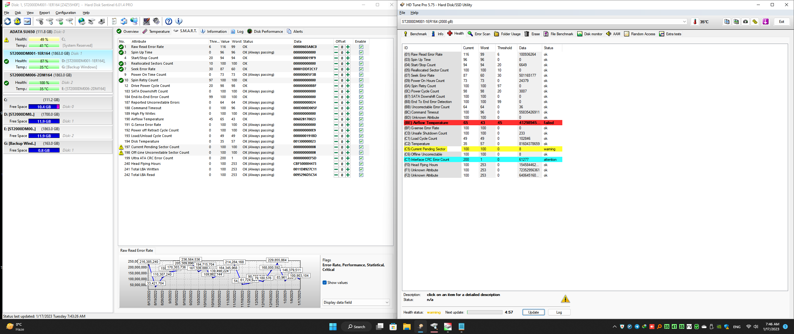Click File Explorer in the Windows taskbar
Viewport: 794px width, 334px height.
[x=407, y=327]
